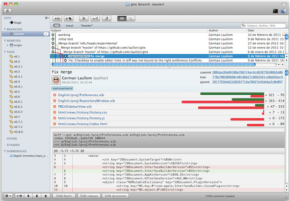Select the Local filter tab

[70, 26]
